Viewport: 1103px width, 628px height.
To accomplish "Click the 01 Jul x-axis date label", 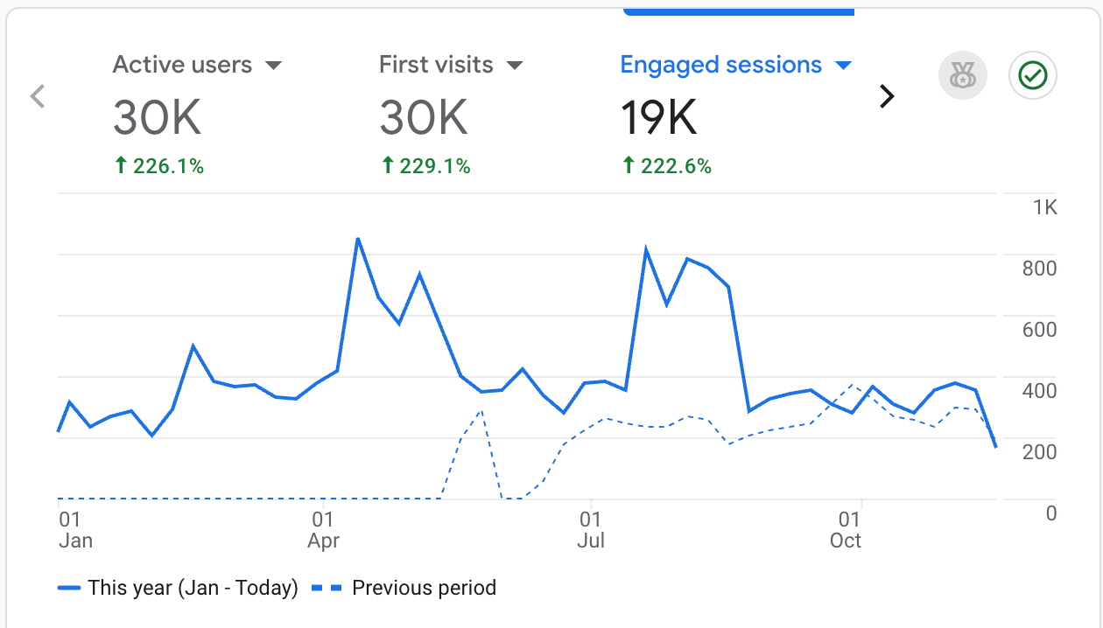I will [591, 528].
